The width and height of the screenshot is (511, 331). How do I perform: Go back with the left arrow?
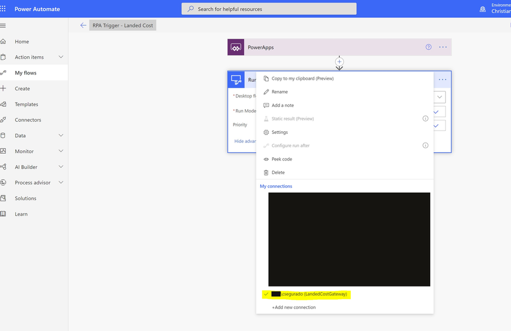coord(83,26)
